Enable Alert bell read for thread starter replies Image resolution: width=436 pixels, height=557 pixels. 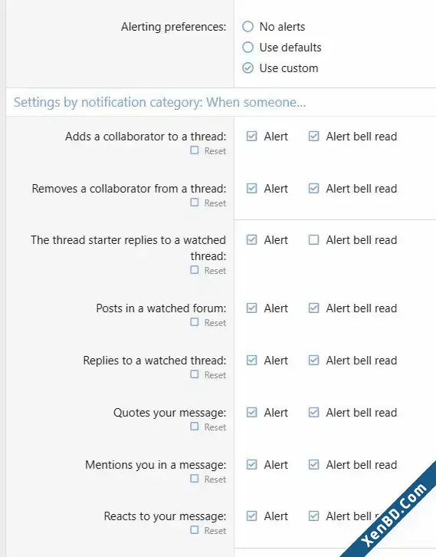(x=313, y=240)
